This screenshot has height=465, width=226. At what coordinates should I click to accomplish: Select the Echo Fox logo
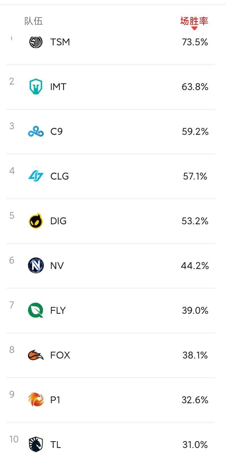pos(36,355)
